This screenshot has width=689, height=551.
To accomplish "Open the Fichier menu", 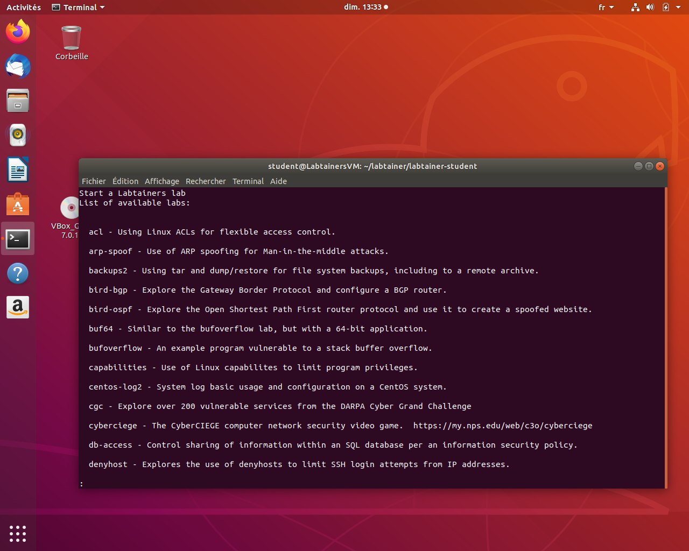I will 94,181.
